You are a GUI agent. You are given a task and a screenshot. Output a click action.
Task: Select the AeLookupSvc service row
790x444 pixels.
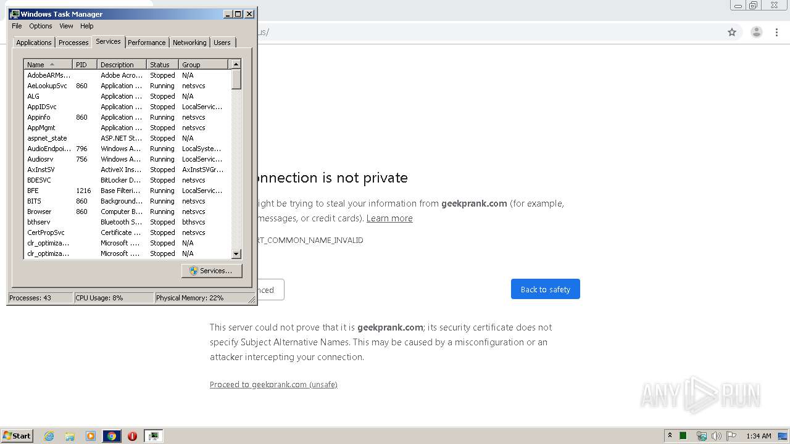[x=127, y=86]
